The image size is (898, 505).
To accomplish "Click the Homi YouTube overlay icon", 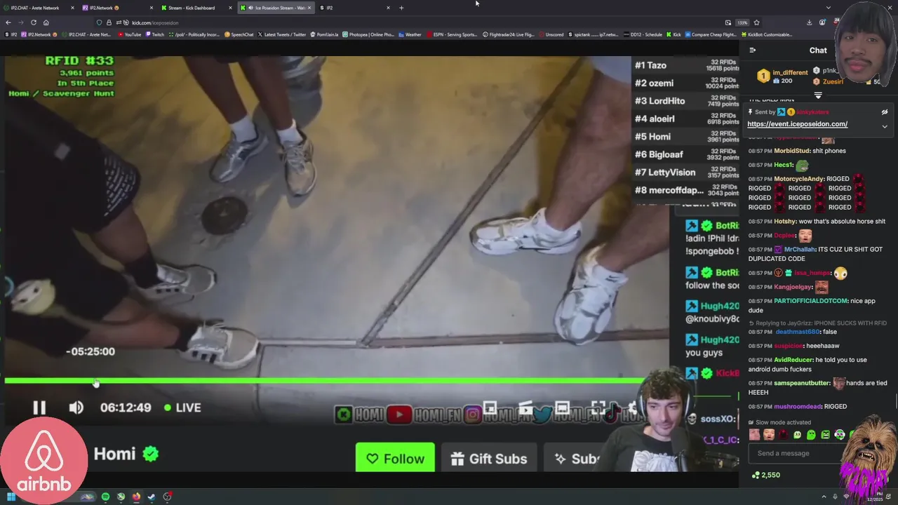I will click(399, 415).
